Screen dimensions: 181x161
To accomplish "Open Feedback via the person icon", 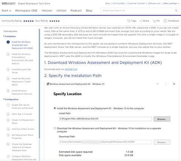I will [165, 21].
